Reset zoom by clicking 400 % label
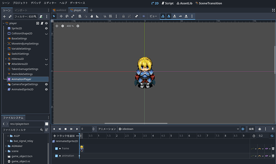Viewport: 276px width, 164px height. tap(70, 26)
